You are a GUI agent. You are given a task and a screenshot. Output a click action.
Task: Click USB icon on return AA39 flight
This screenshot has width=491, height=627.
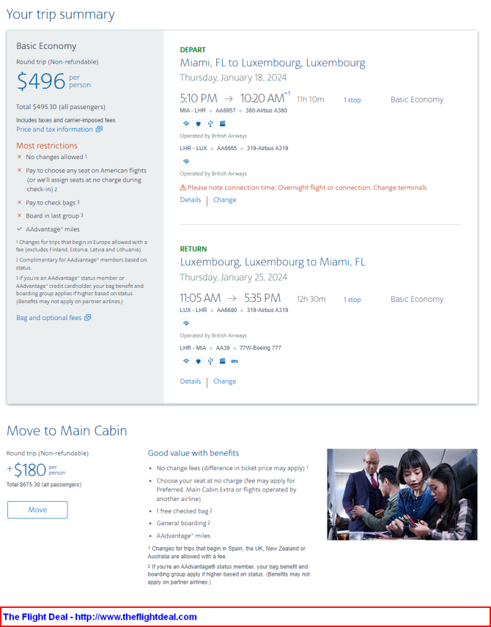click(x=210, y=361)
